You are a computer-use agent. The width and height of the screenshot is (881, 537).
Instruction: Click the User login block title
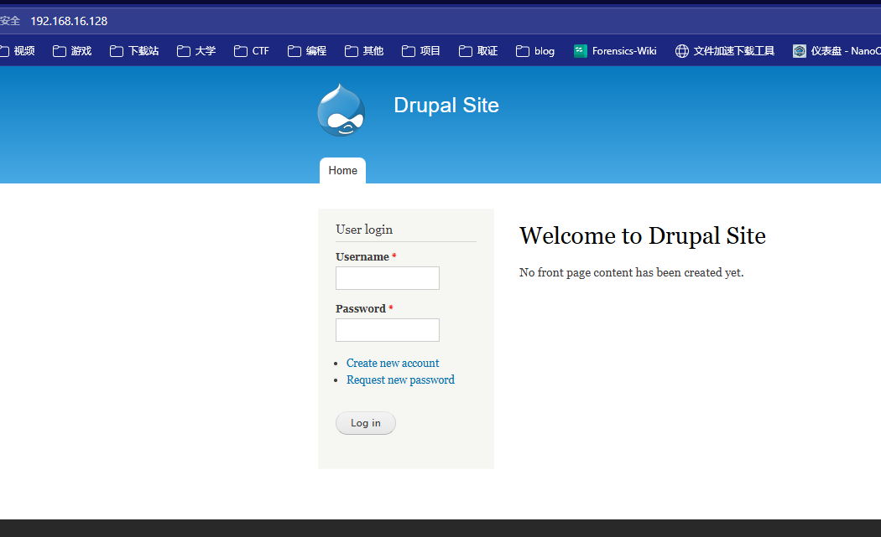(x=364, y=230)
